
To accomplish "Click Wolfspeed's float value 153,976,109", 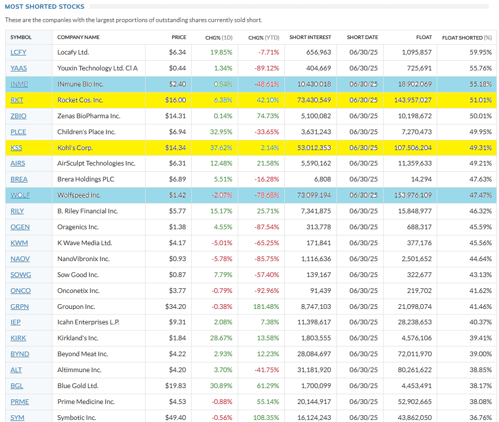I will pyautogui.click(x=413, y=195).
